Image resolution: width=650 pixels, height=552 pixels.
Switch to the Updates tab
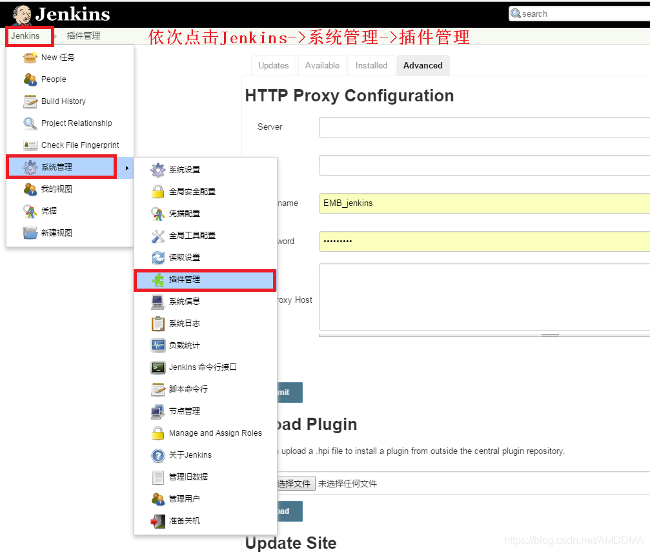point(273,65)
